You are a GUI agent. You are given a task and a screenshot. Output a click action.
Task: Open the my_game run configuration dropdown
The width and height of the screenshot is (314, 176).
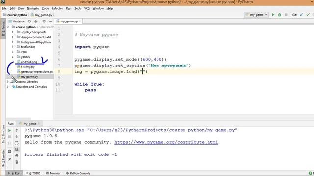click(256, 15)
